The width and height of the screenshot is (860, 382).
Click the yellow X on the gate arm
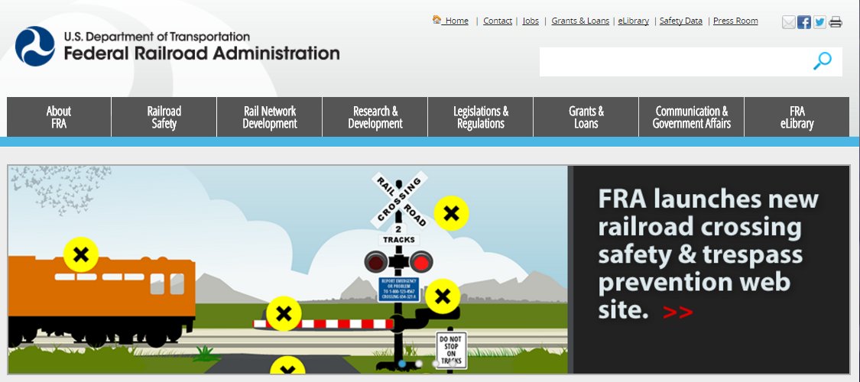284,313
